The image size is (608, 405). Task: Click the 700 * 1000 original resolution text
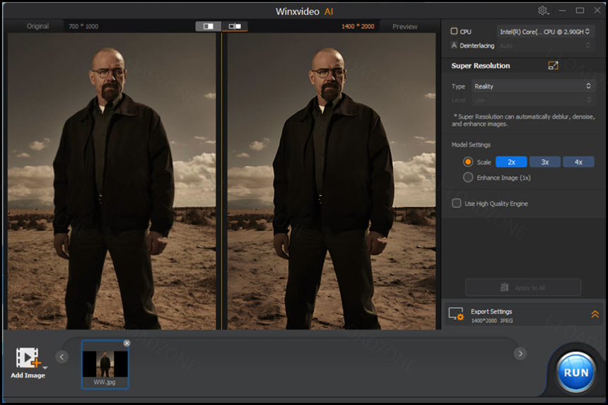pyautogui.click(x=83, y=26)
